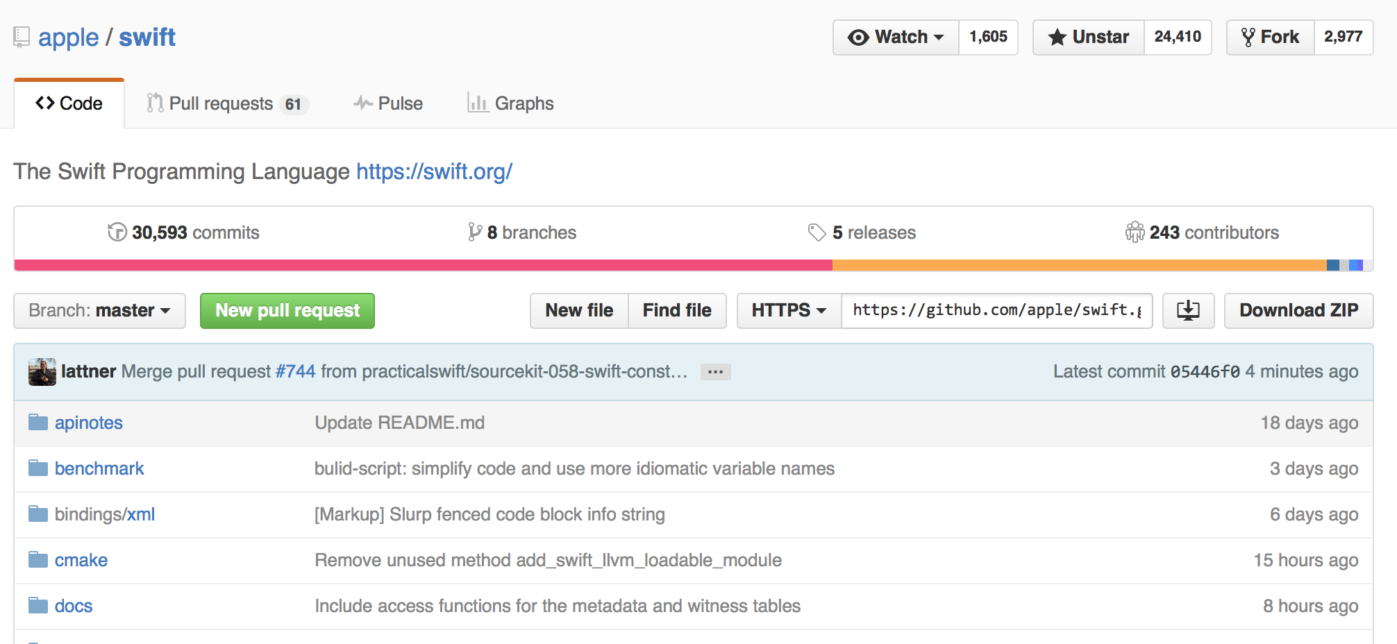
Task: View the 1,605 watchers count
Action: pos(988,37)
